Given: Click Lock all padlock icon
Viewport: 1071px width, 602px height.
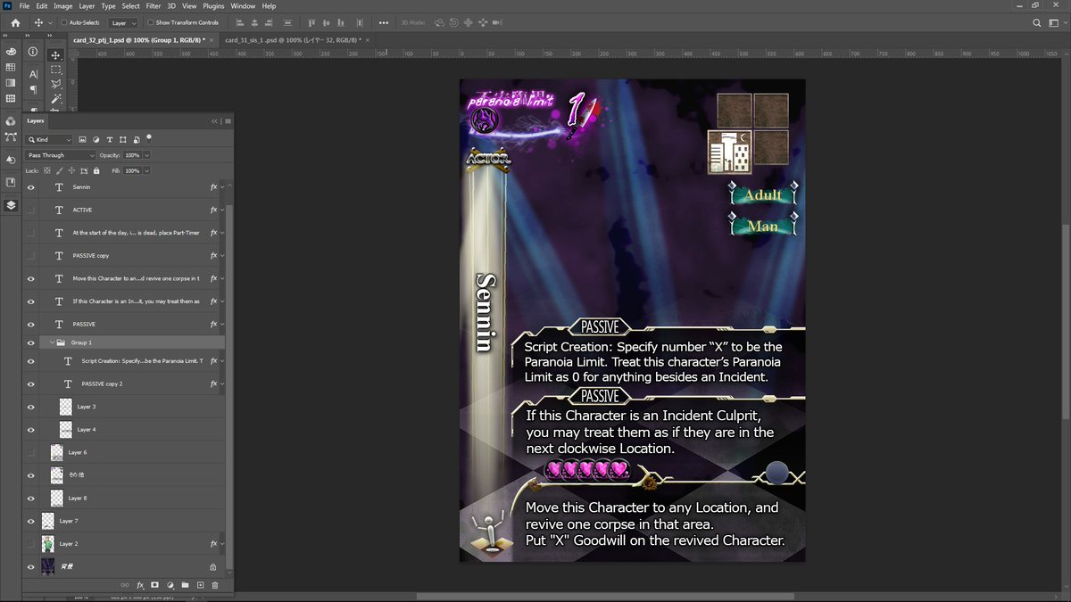Looking at the screenshot, I should click(x=95, y=170).
